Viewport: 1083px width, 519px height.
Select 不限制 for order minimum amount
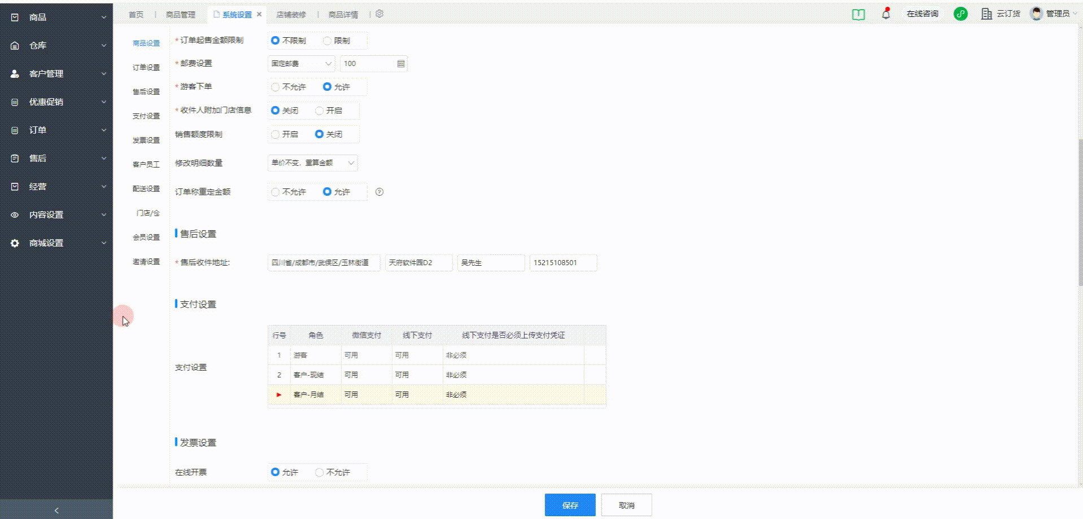[289, 41]
